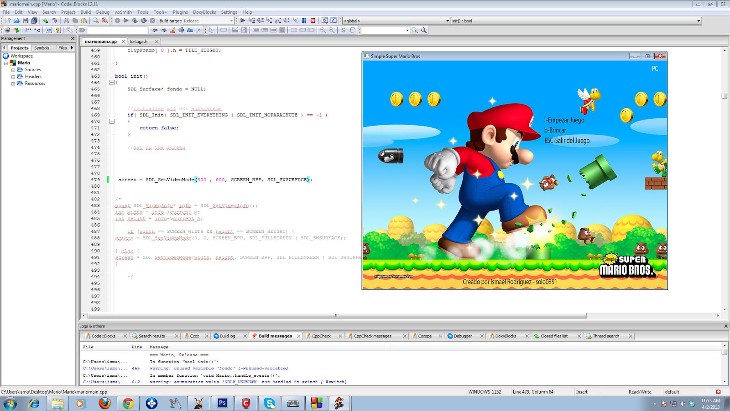Click the Rebuild icon
730x411 pixels.
tap(144, 21)
